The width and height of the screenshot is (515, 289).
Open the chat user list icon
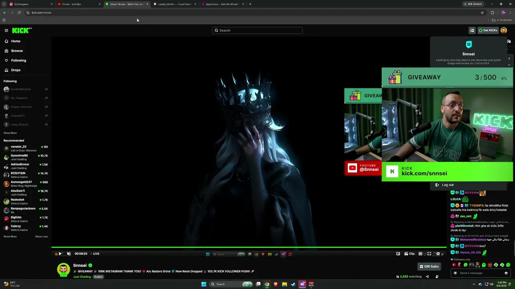(509, 41)
